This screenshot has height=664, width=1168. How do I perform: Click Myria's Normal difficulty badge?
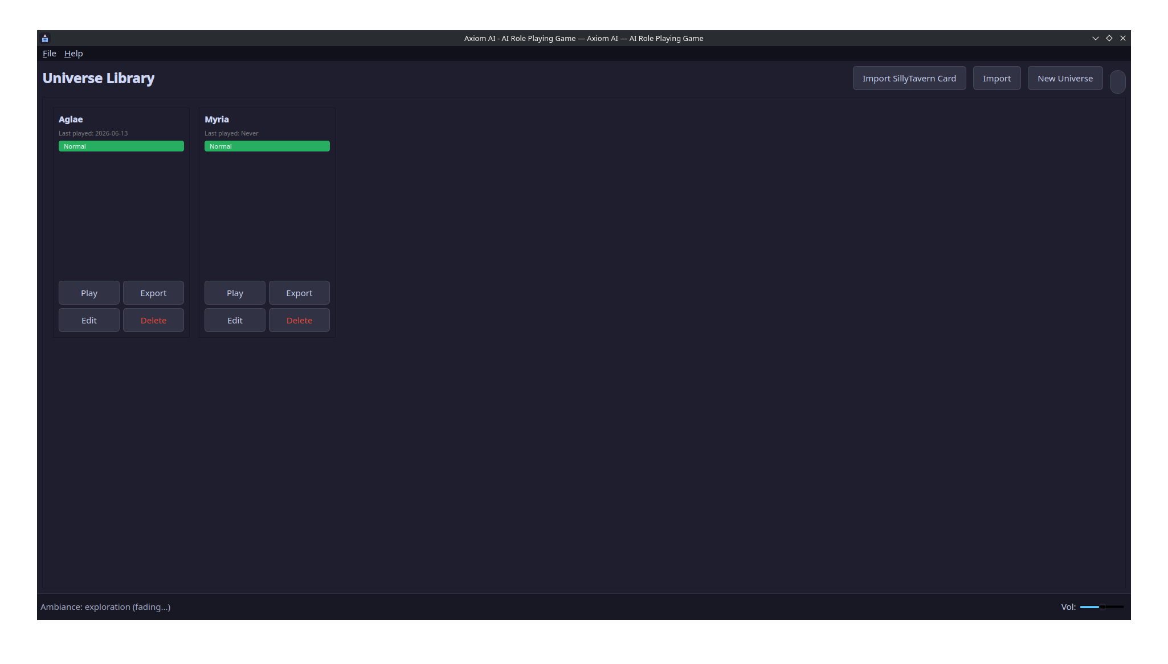click(x=267, y=146)
